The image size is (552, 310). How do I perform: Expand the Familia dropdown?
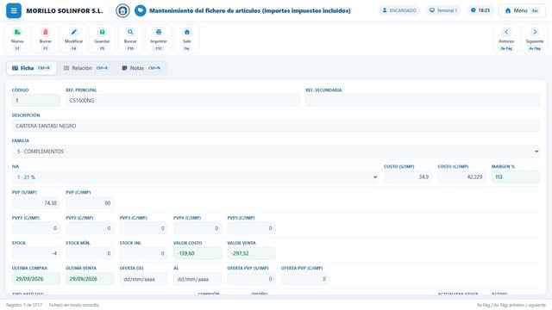click(276, 152)
